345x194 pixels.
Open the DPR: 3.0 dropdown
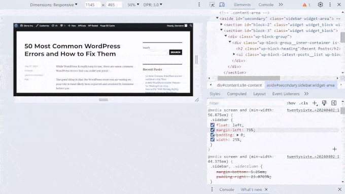point(153,5)
